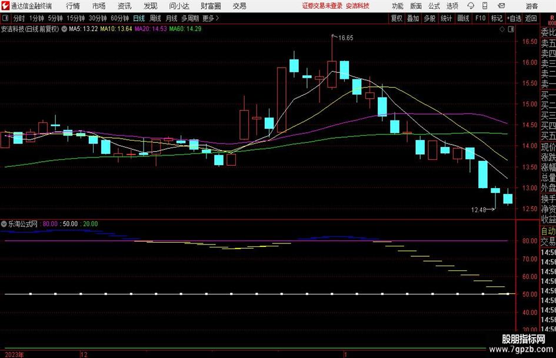Image resolution: width=556 pixels, height=358 pixels.
Task: Click the MA5: 13.22 indicator label
Action: (x=84, y=29)
